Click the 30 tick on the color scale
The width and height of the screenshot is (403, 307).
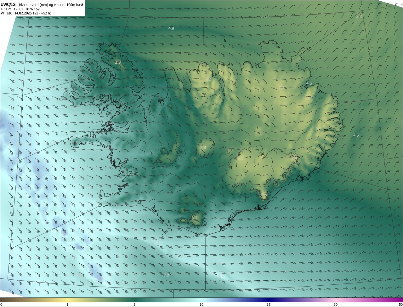[336, 304]
